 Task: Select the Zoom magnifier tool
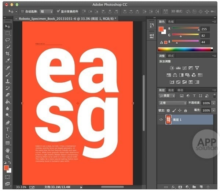[x=8, y=157]
